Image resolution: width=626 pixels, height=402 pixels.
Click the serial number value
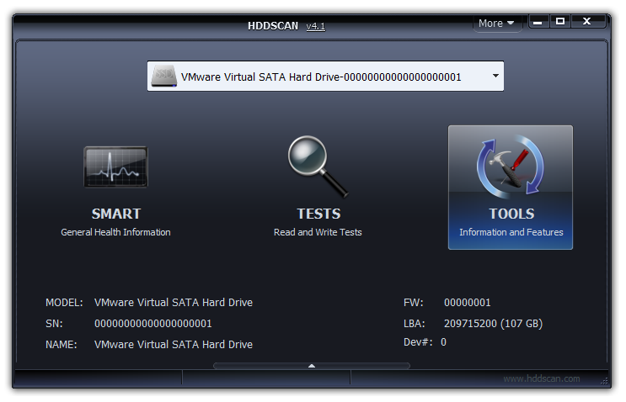coord(152,324)
